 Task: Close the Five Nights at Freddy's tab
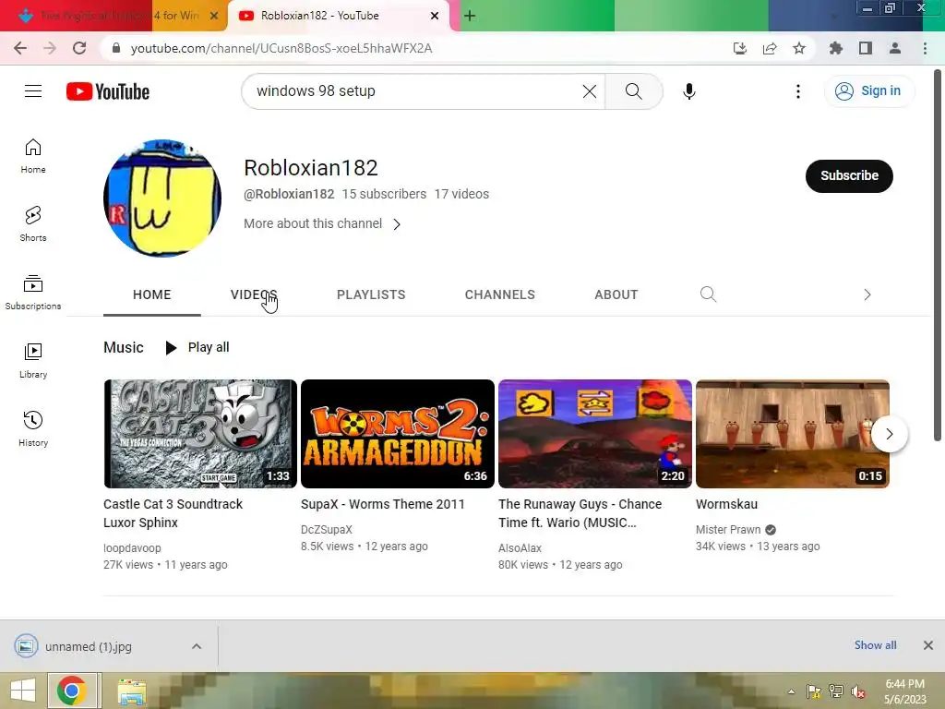(x=214, y=16)
